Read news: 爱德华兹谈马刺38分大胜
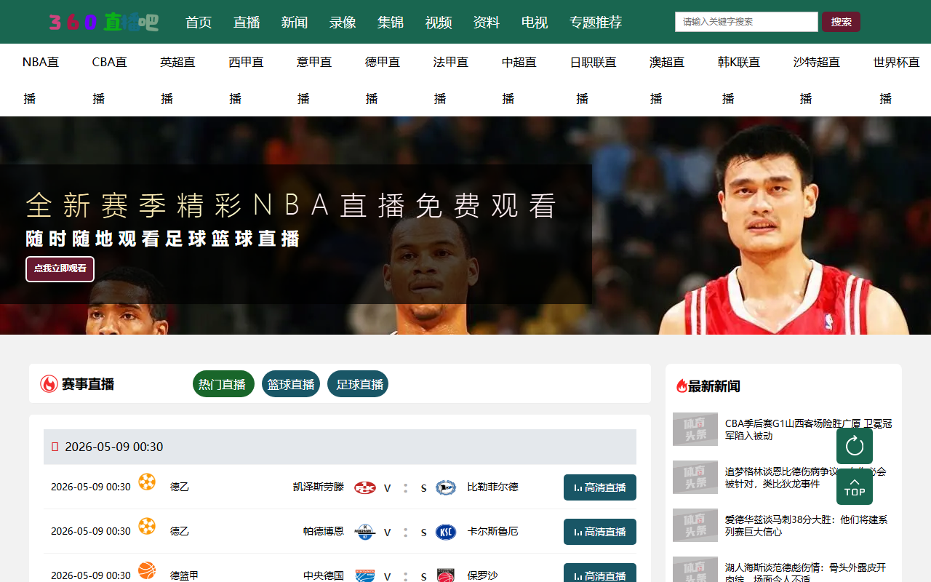The width and height of the screenshot is (931, 582). 806,525
